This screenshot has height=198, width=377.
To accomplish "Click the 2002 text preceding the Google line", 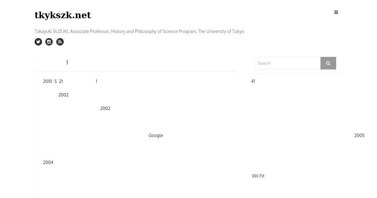I will (x=105, y=108).
